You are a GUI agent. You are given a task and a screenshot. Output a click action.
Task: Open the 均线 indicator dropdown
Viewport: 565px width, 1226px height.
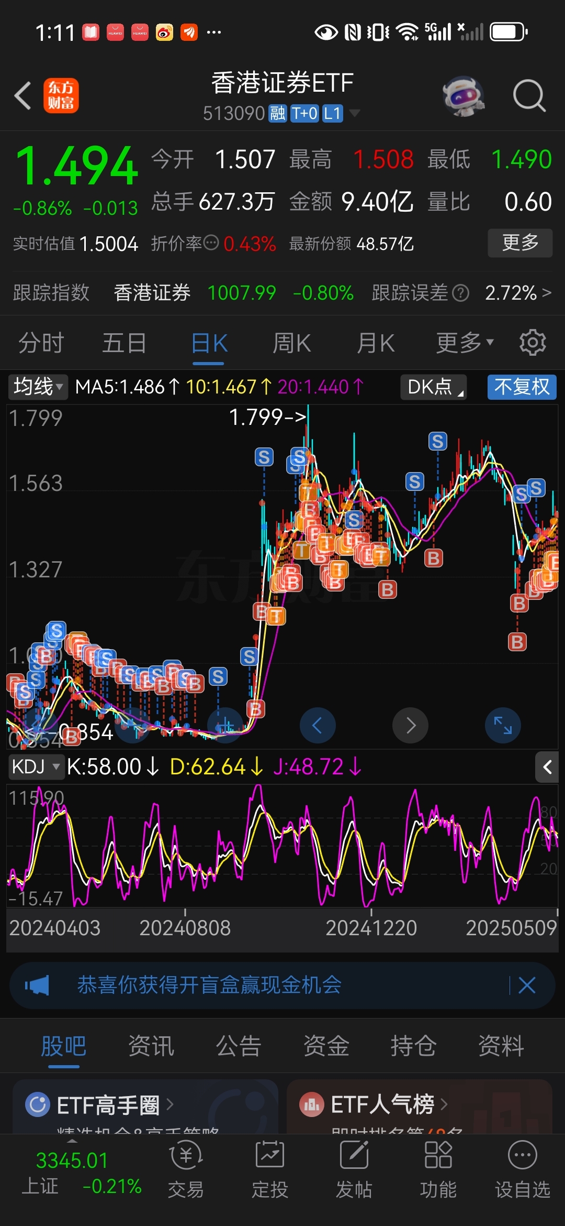(x=38, y=387)
